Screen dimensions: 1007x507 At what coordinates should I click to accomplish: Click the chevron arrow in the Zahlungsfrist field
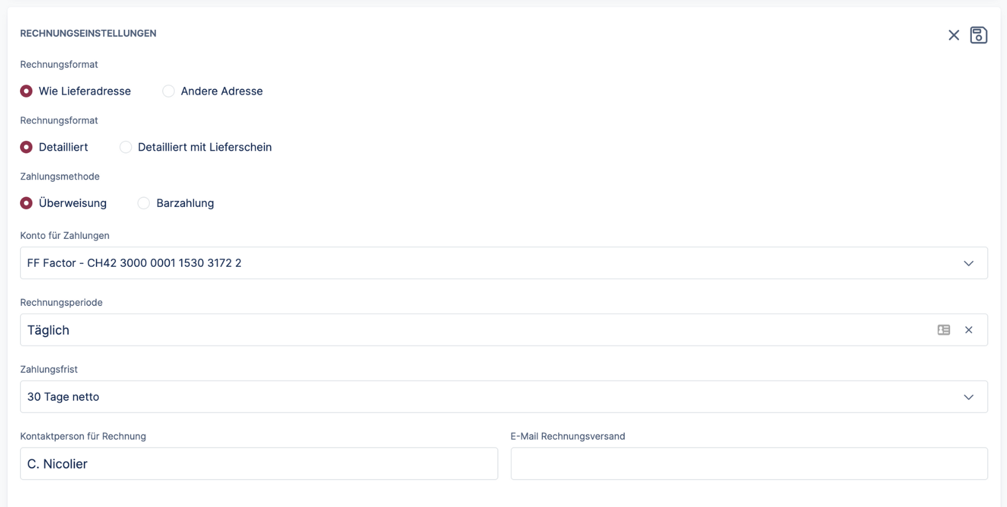[x=968, y=397]
